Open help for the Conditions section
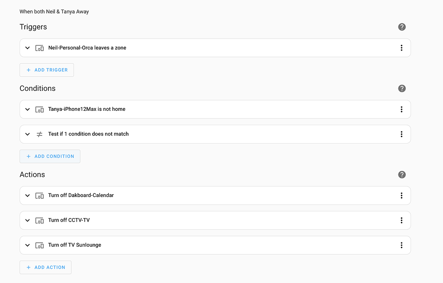The height and width of the screenshot is (283, 443). [402, 88]
